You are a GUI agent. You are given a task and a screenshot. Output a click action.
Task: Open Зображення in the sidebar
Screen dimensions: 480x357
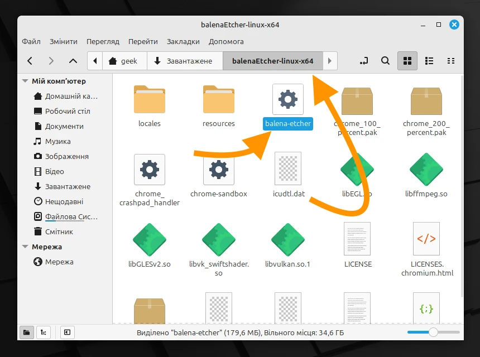click(x=61, y=156)
